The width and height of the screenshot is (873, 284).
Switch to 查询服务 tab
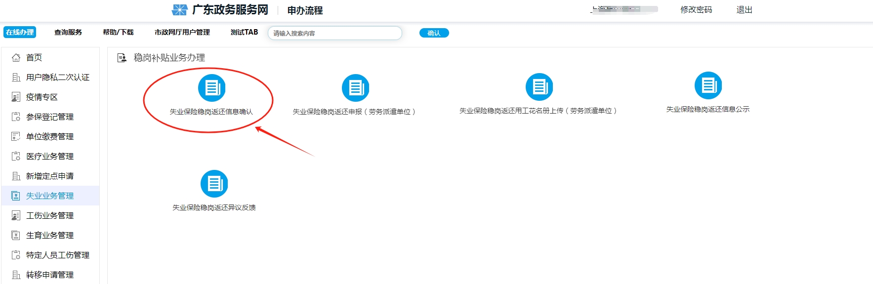(x=68, y=32)
